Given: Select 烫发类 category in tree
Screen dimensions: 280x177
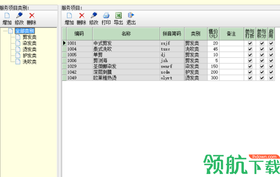Looking at the screenshot, I should pyautogui.click(x=29, y=49).
